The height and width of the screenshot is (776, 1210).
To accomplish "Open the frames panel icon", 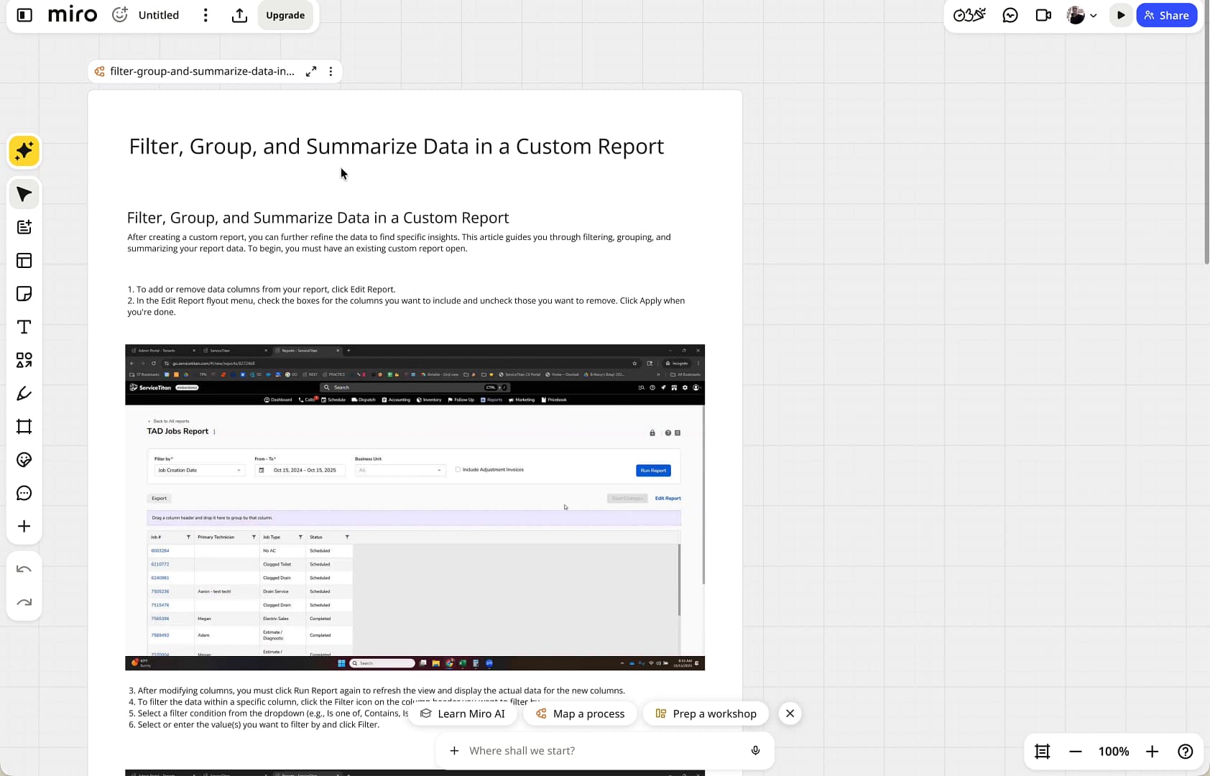I will [x=1043, y=752].
